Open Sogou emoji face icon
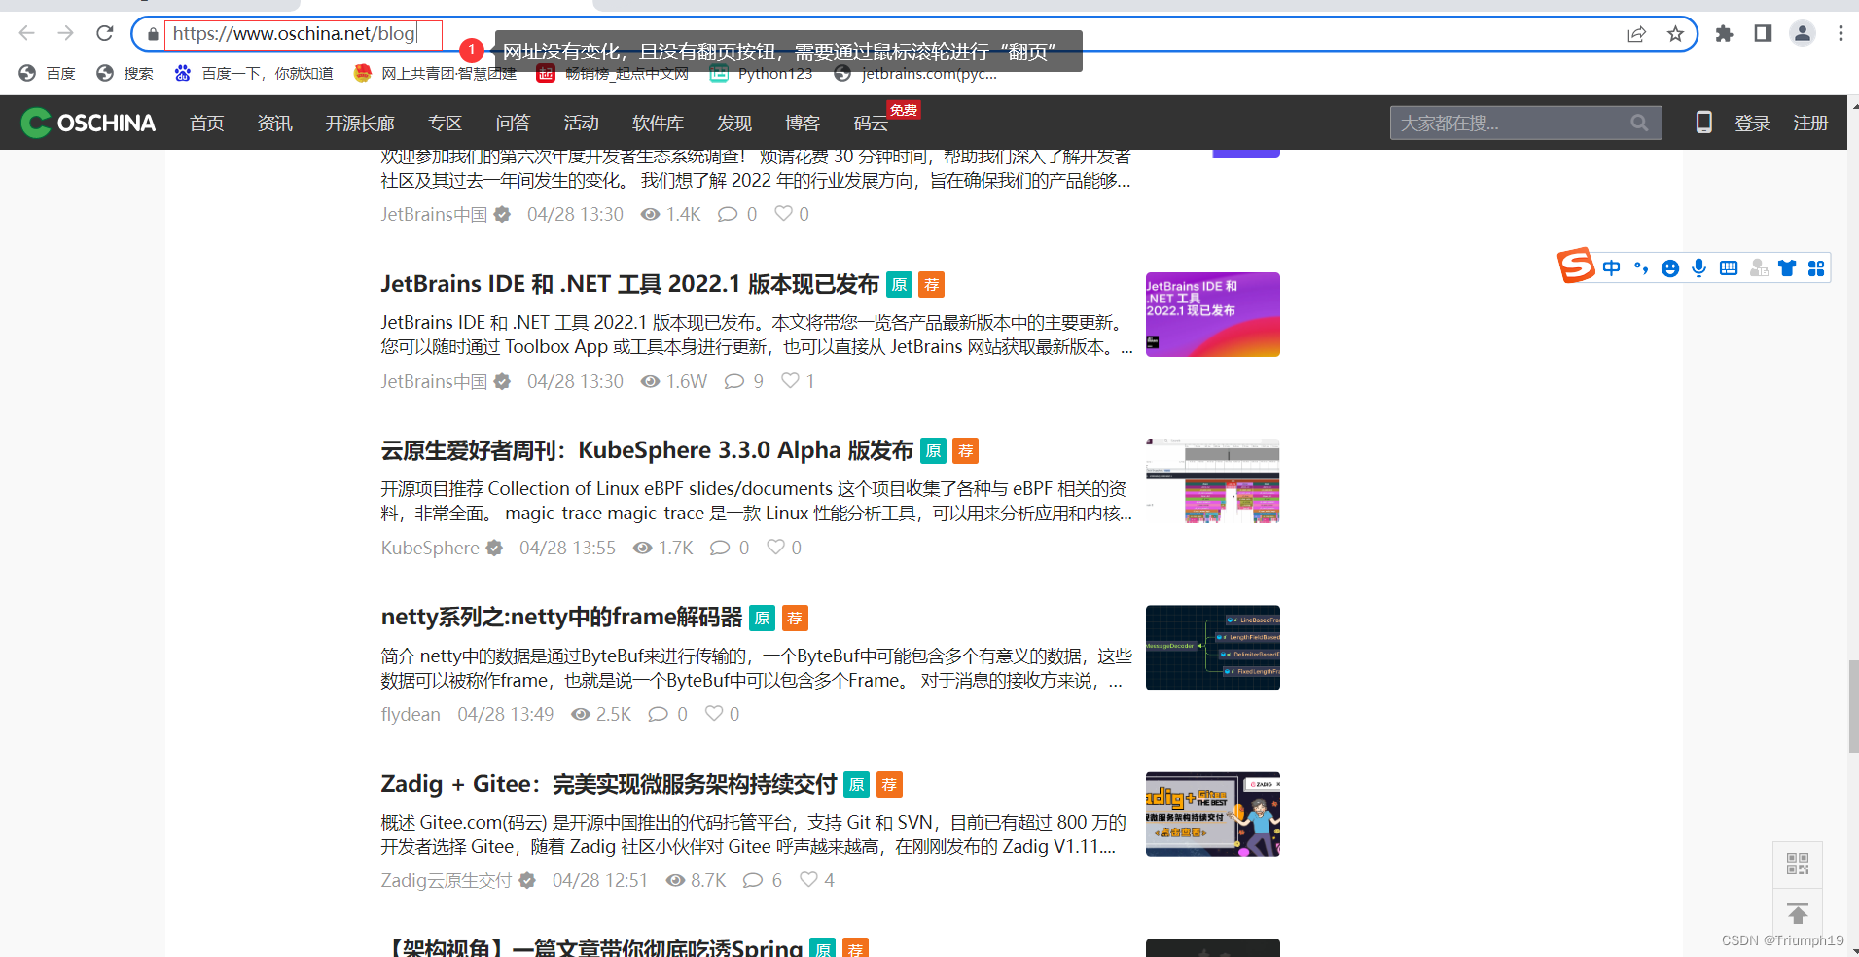Image resolution: width=1859 pixels, height=957 pixels. 1670,268
